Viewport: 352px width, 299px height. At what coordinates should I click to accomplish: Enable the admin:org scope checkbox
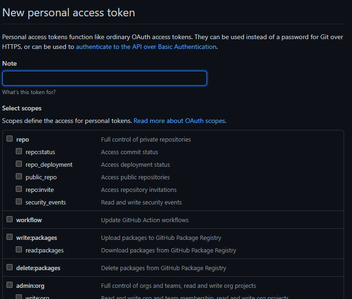coord(9,285)
